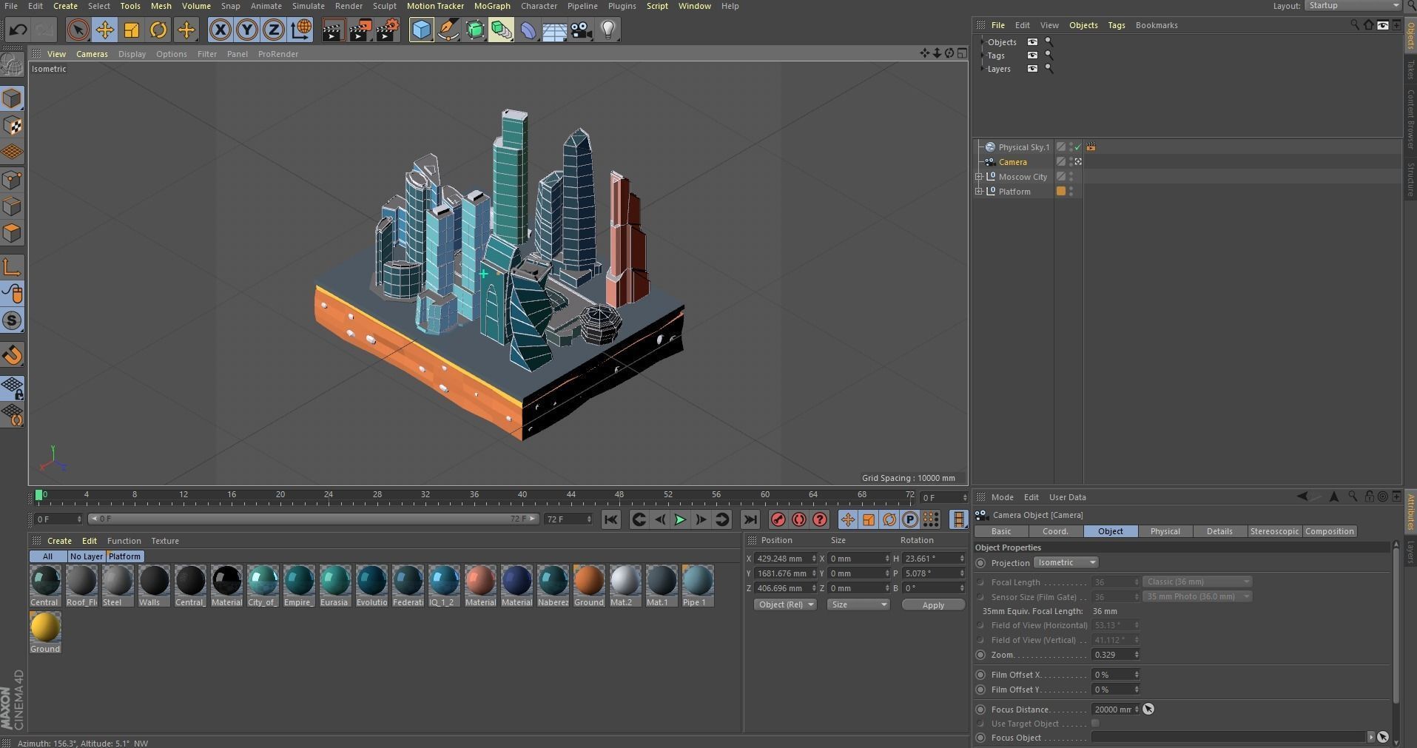The width and height of the screenshot is (1417, 748).
Task: Click the Physical Sky.1 object icon
Action: 990,147
